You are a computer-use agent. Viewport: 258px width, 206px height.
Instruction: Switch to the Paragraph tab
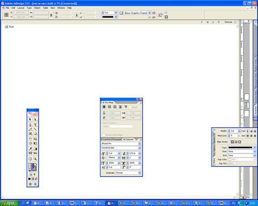(117, 139)
